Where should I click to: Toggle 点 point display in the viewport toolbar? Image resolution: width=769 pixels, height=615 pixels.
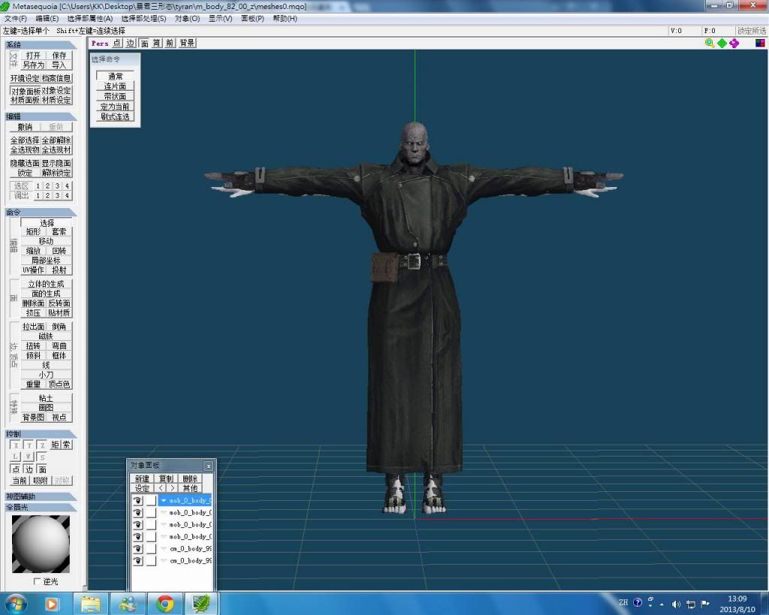[116, 43]
